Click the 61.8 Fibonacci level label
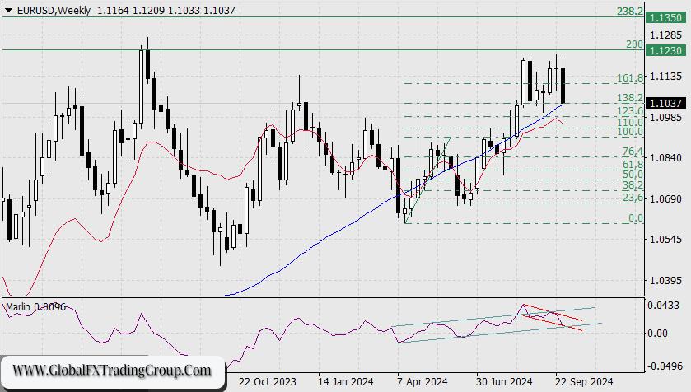This screenshot has width=691, height=392. tap(633, 164)
